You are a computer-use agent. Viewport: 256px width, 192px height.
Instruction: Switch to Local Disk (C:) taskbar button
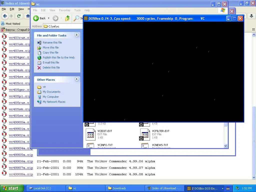tap(46, 188)
